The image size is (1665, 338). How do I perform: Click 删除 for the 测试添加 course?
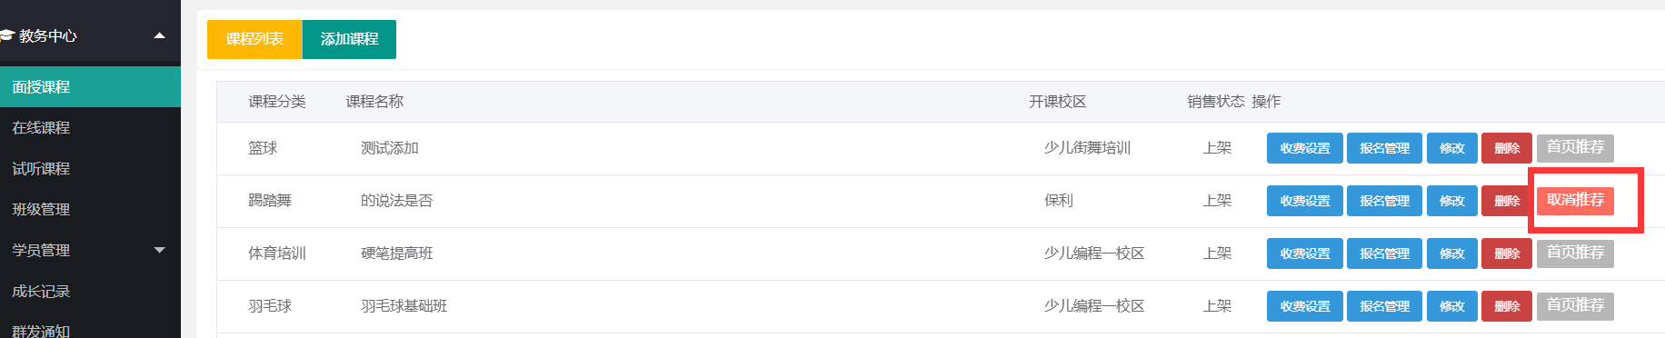click(x=1507, y=148)
